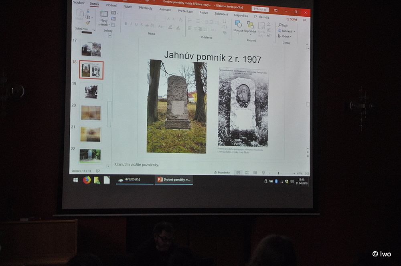Switch to the Vložení tab
401x266 pixels.
pyautogui.click(x=111, y=5)
